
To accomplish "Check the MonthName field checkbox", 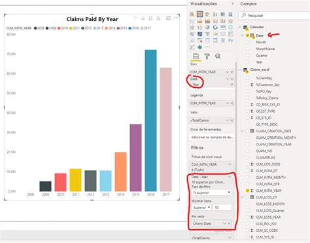I will (247, 48).
